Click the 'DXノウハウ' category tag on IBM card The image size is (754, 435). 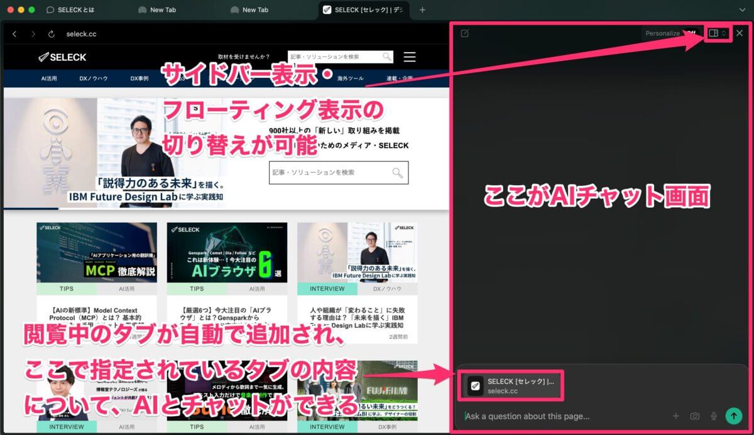point(387,289)
